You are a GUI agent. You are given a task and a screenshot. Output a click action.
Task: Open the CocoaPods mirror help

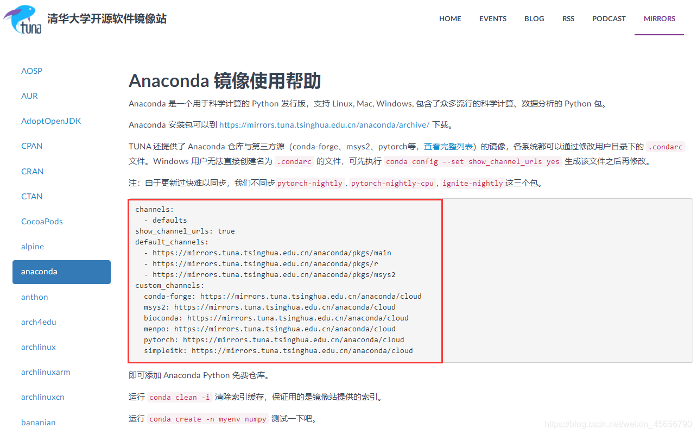tap(42, 222)
